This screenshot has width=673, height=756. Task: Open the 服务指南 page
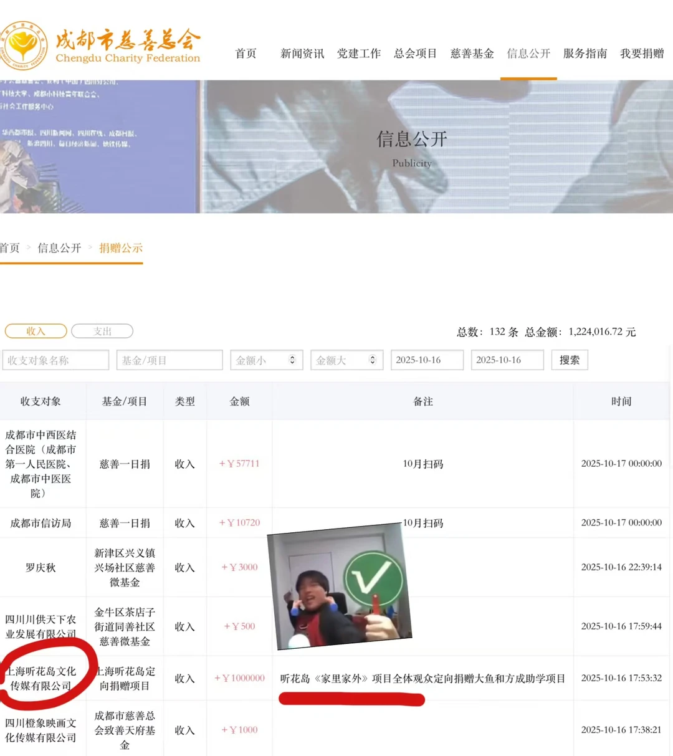585,54
